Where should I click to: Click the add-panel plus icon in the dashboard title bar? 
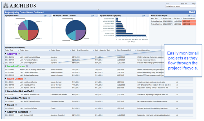pyautogui.click(x=190, y=12)
